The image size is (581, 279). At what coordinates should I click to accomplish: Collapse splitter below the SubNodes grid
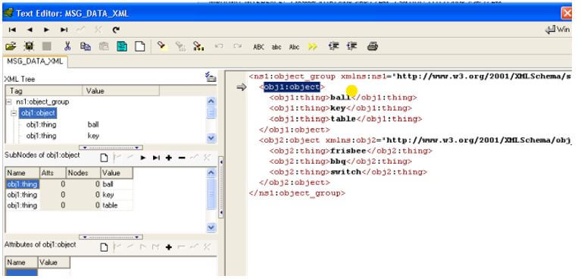click(x=111, y=237)
